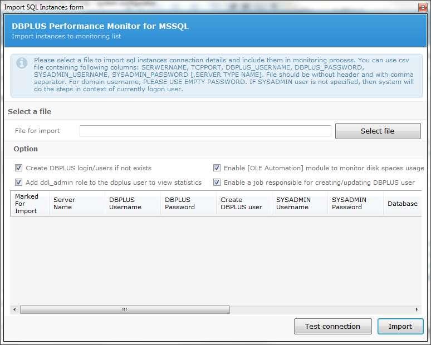Click the DBPLUS Username column header
Screen dimensions: 431x345
133,204
